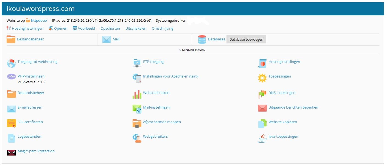Click the Uitschakelen link
389x166 pixels.
[136, 28]
